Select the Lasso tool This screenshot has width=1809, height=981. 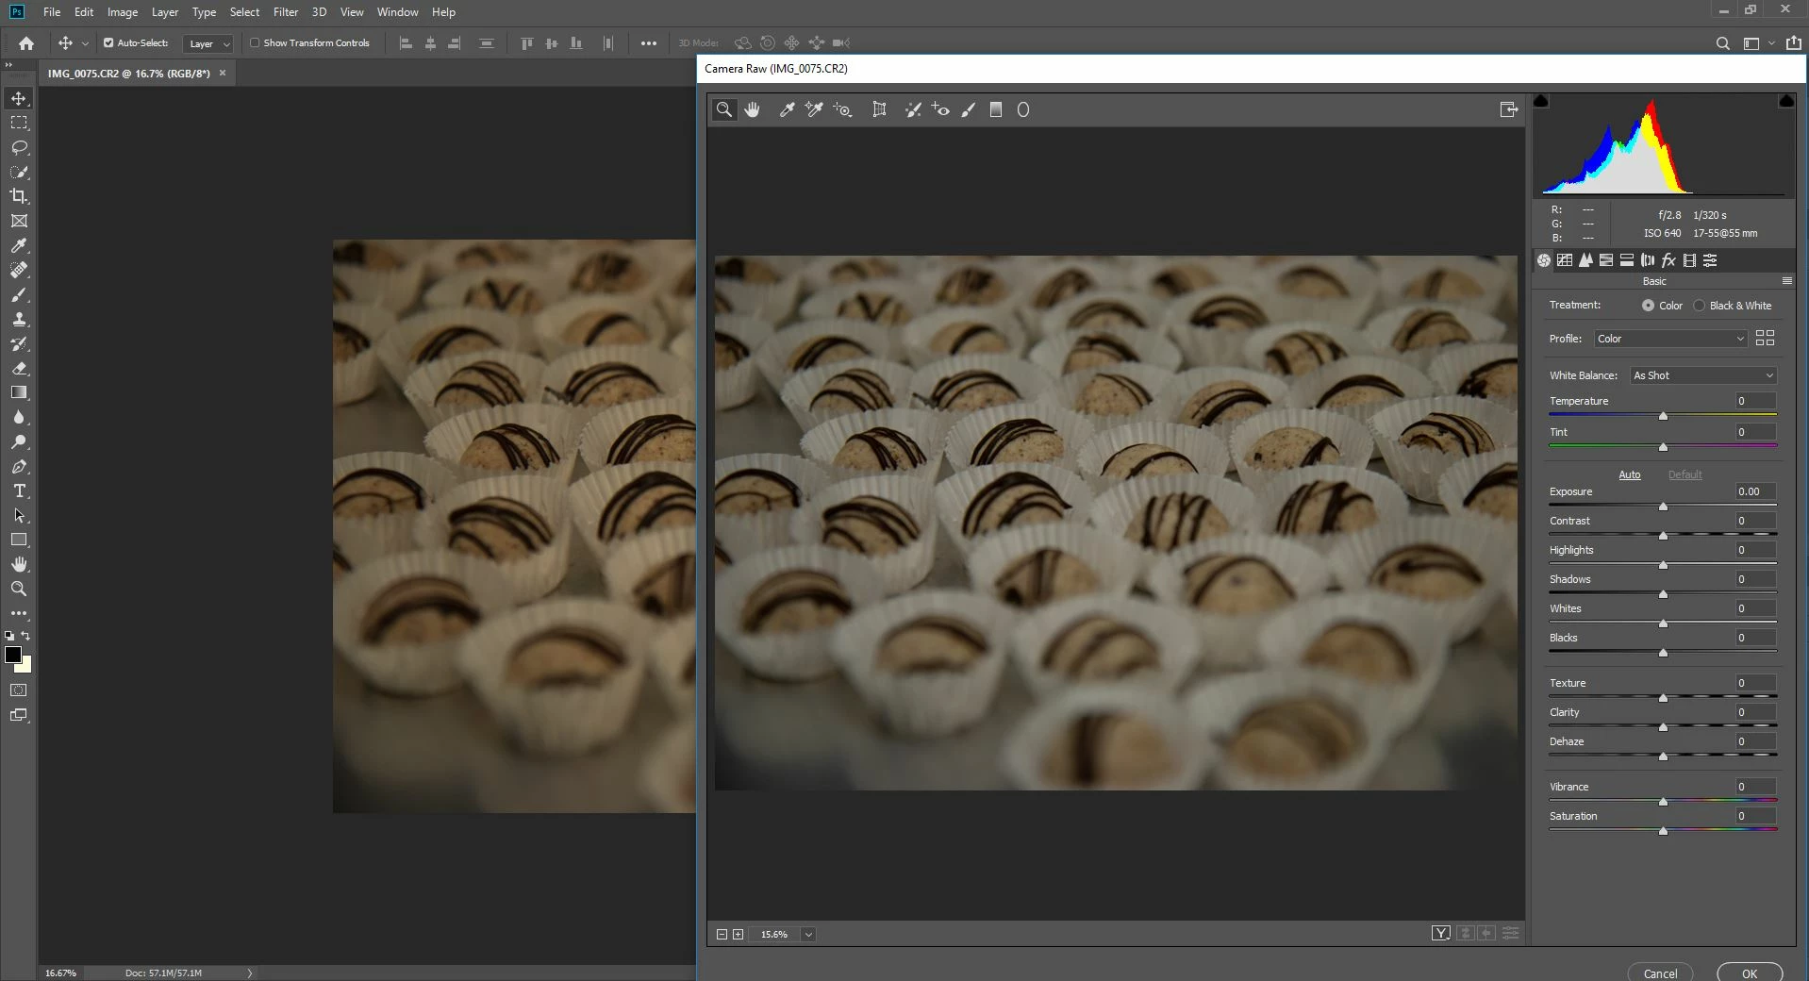click(19, 147)
